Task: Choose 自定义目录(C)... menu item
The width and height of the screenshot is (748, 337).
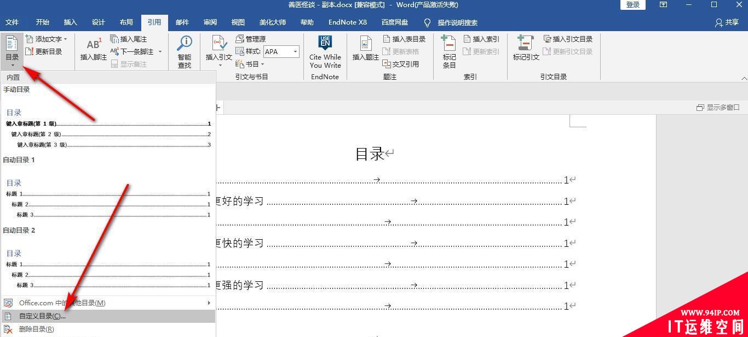Action: point(108,316)
